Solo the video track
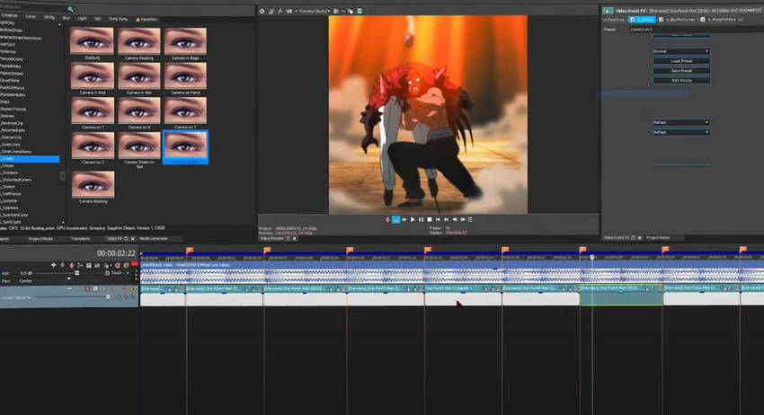Viewport: 764px width, 415px height. (x=132, y=289)
